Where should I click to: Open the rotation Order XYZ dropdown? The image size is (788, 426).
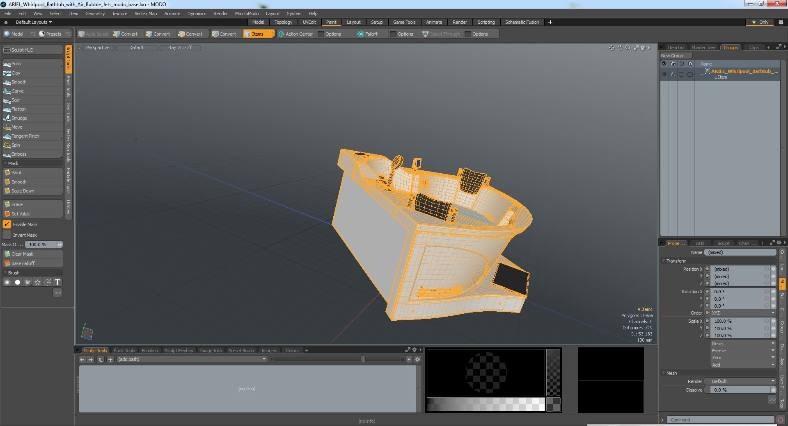click(x=743, y=313)
